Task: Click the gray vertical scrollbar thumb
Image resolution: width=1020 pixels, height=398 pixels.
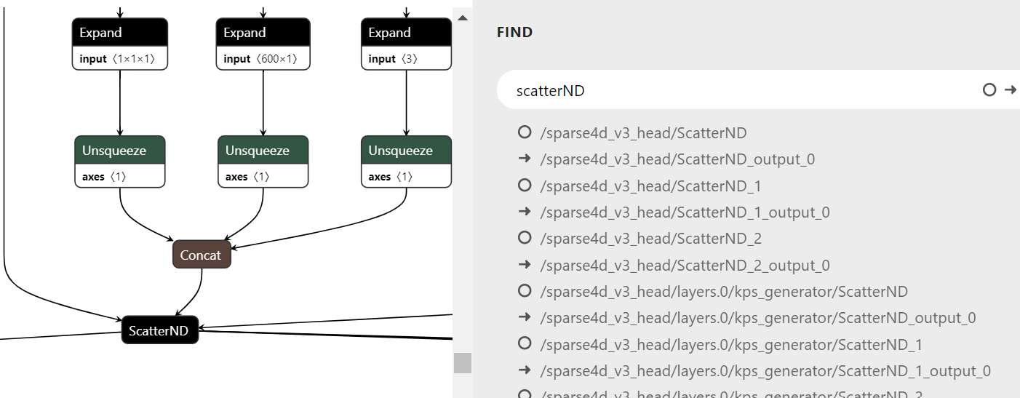Action: (462, 362)
